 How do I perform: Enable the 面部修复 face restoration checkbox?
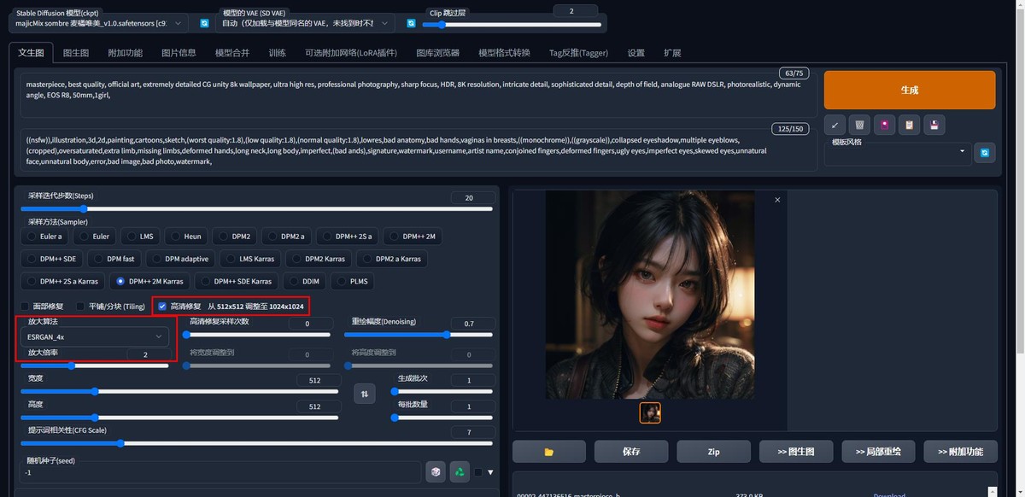coord(23,306)
